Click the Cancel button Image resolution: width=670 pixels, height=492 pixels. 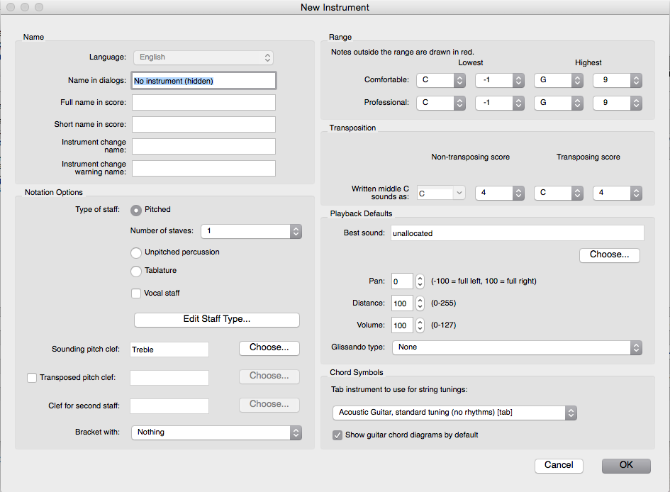coord(559,465)
